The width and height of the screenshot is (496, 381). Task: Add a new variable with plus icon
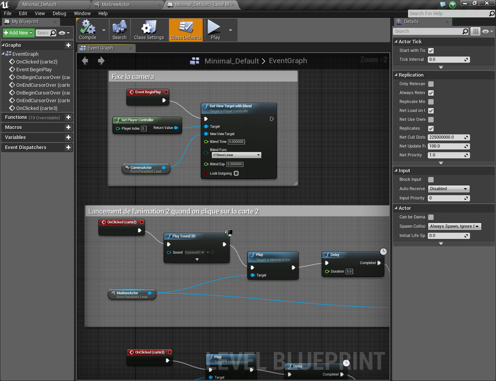68,137
